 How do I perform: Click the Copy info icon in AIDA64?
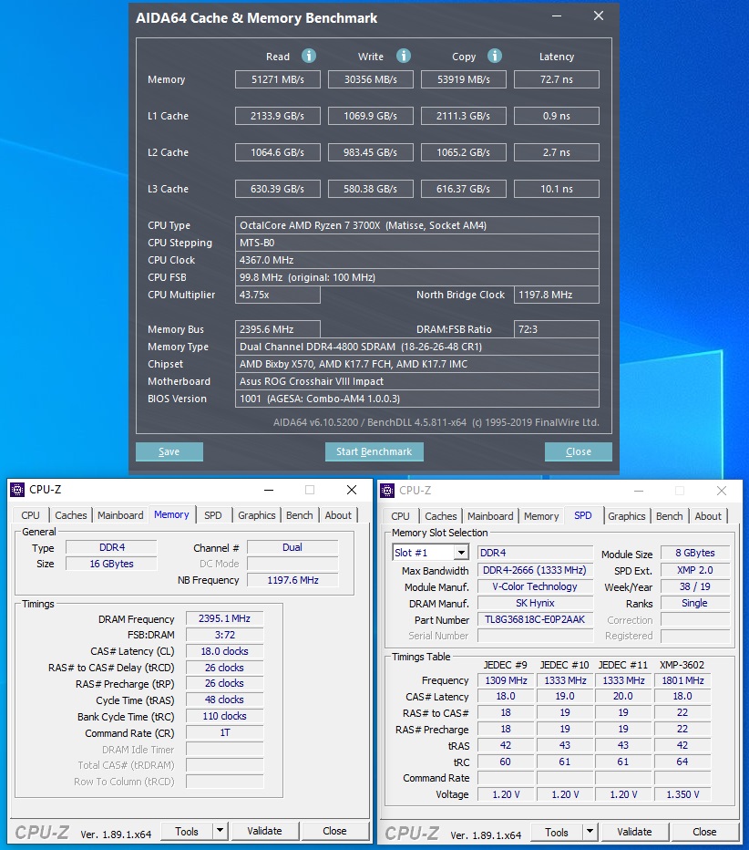(x=495, y=56)
